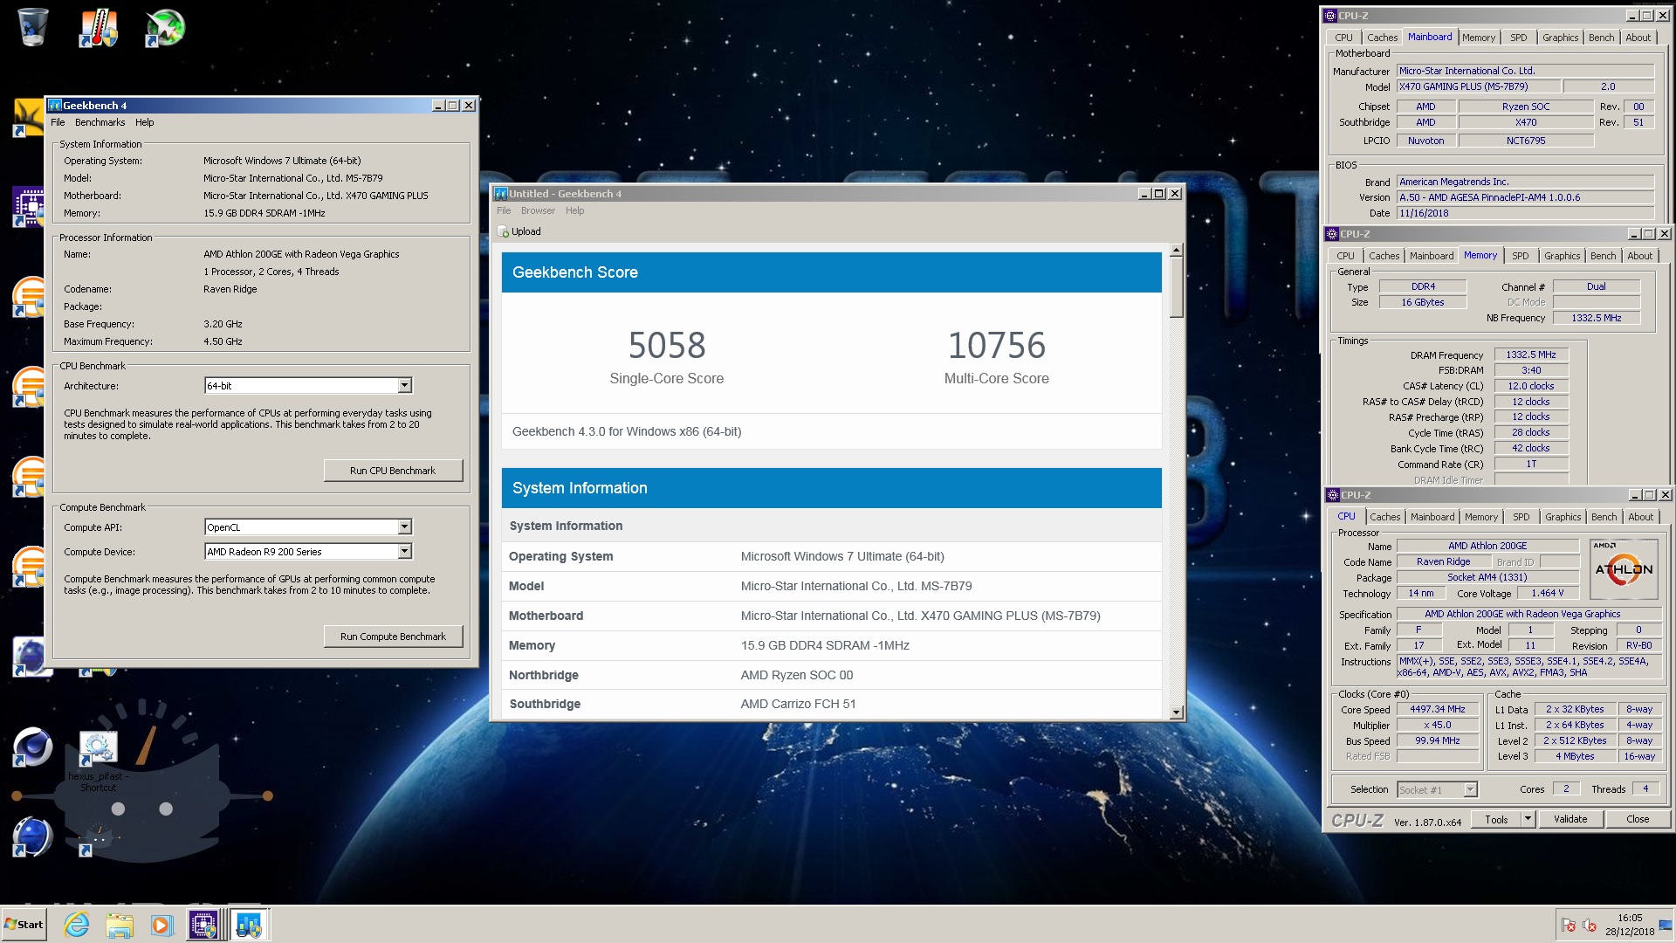The image size is (1676, 943).
Task: Open the purple CPU-Z desktop shortcut
Action: click(x=30, y=206)
